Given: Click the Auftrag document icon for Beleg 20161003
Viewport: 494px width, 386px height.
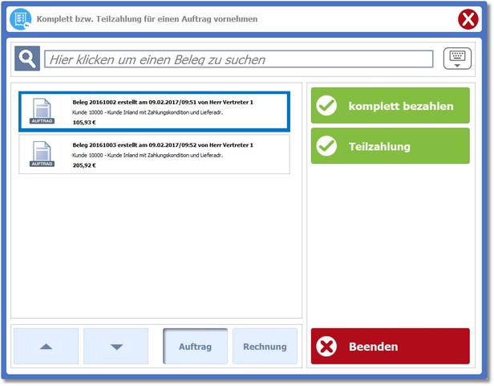Looking at the screenshot, I should (42, 153).
